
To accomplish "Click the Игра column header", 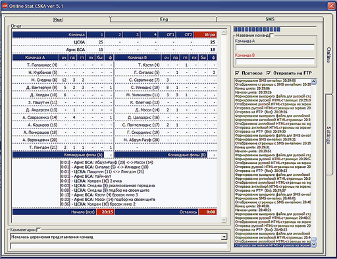I will (205, 34).
